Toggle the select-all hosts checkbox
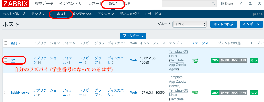 [6, 43]
